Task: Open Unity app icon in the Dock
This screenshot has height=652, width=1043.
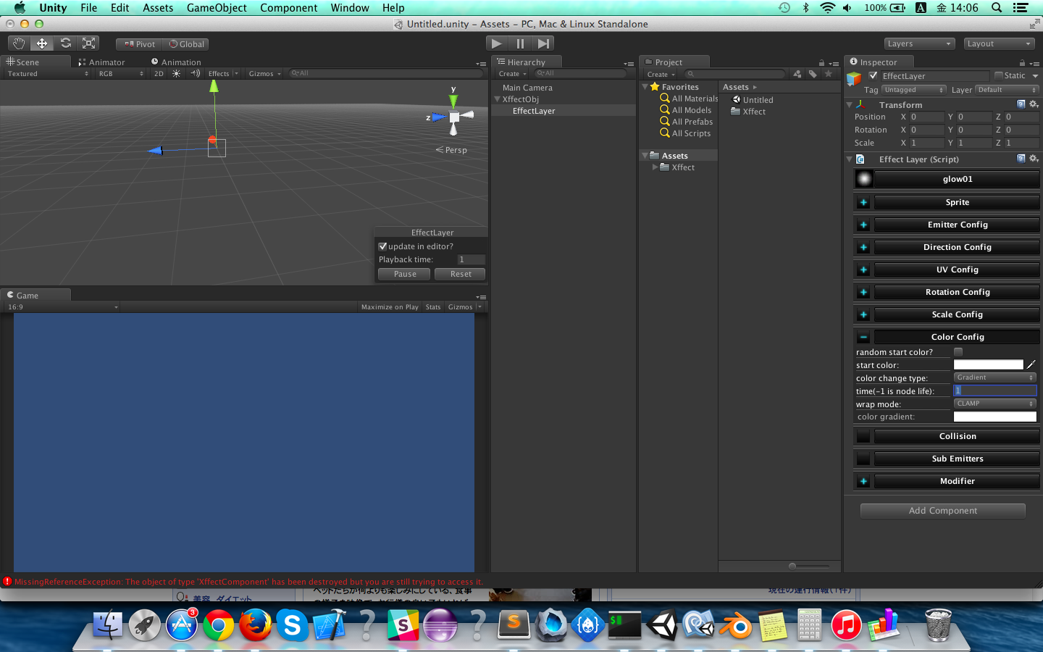Action: (x=662, y=624)
